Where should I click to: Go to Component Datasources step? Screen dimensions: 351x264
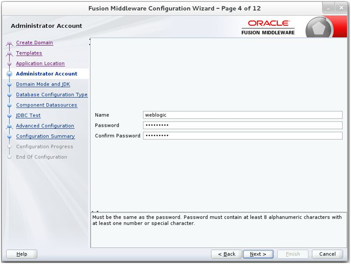pyautogui.click(x=46, y=105)
